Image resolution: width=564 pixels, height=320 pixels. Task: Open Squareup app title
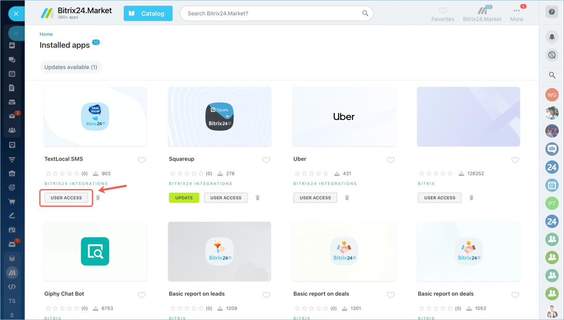[x=182, y=159]
